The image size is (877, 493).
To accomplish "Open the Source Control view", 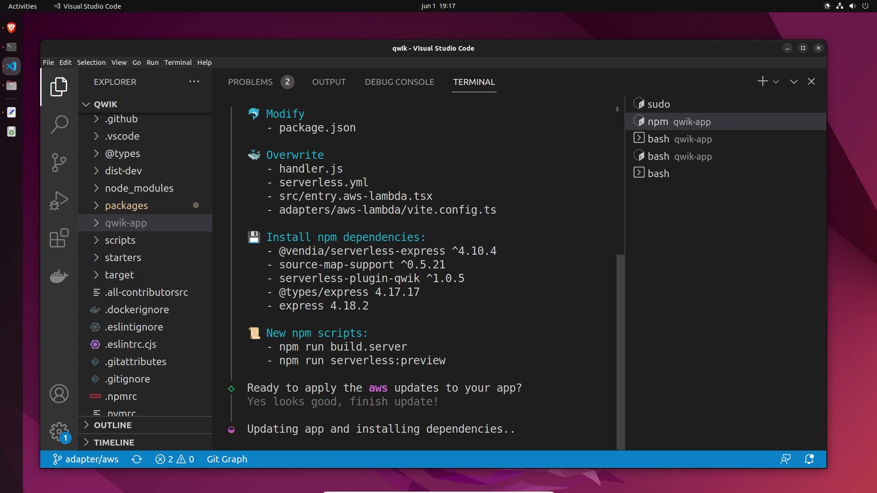I will [59, 162].
